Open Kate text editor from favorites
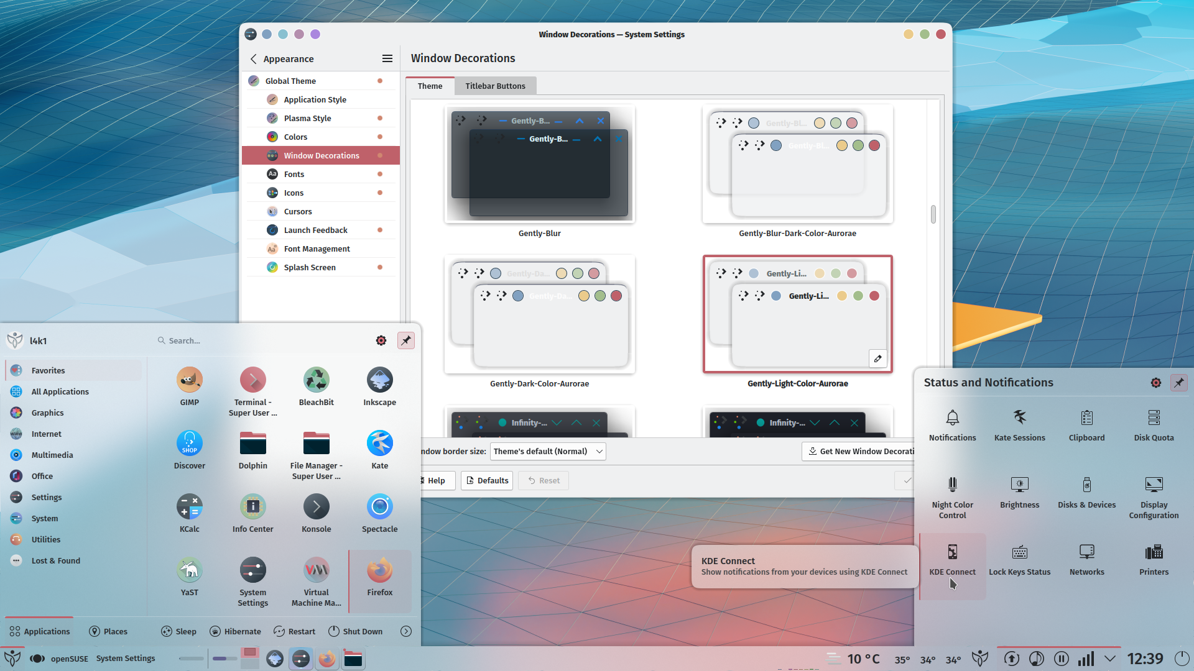Image resolution: width=1194 pixels, height=671 pixels. click(x=379, y=450)
